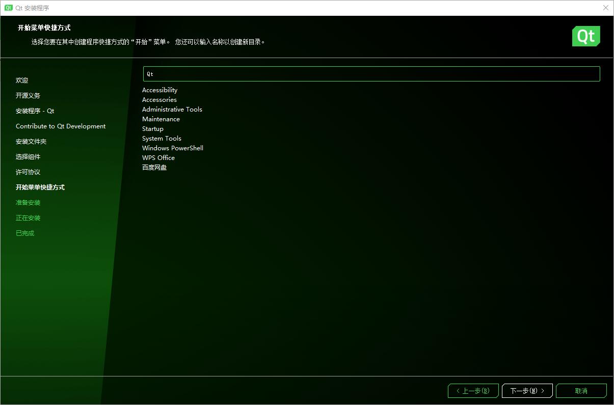Image resolution: width=614 pixels, height=405 pixels.
Task: Click the 下一步 button to proceed
Action: click(x=527, y=391)
